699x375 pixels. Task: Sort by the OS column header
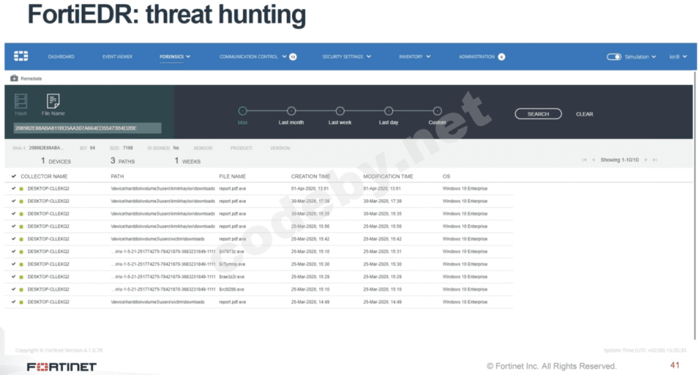click(446, 177)
